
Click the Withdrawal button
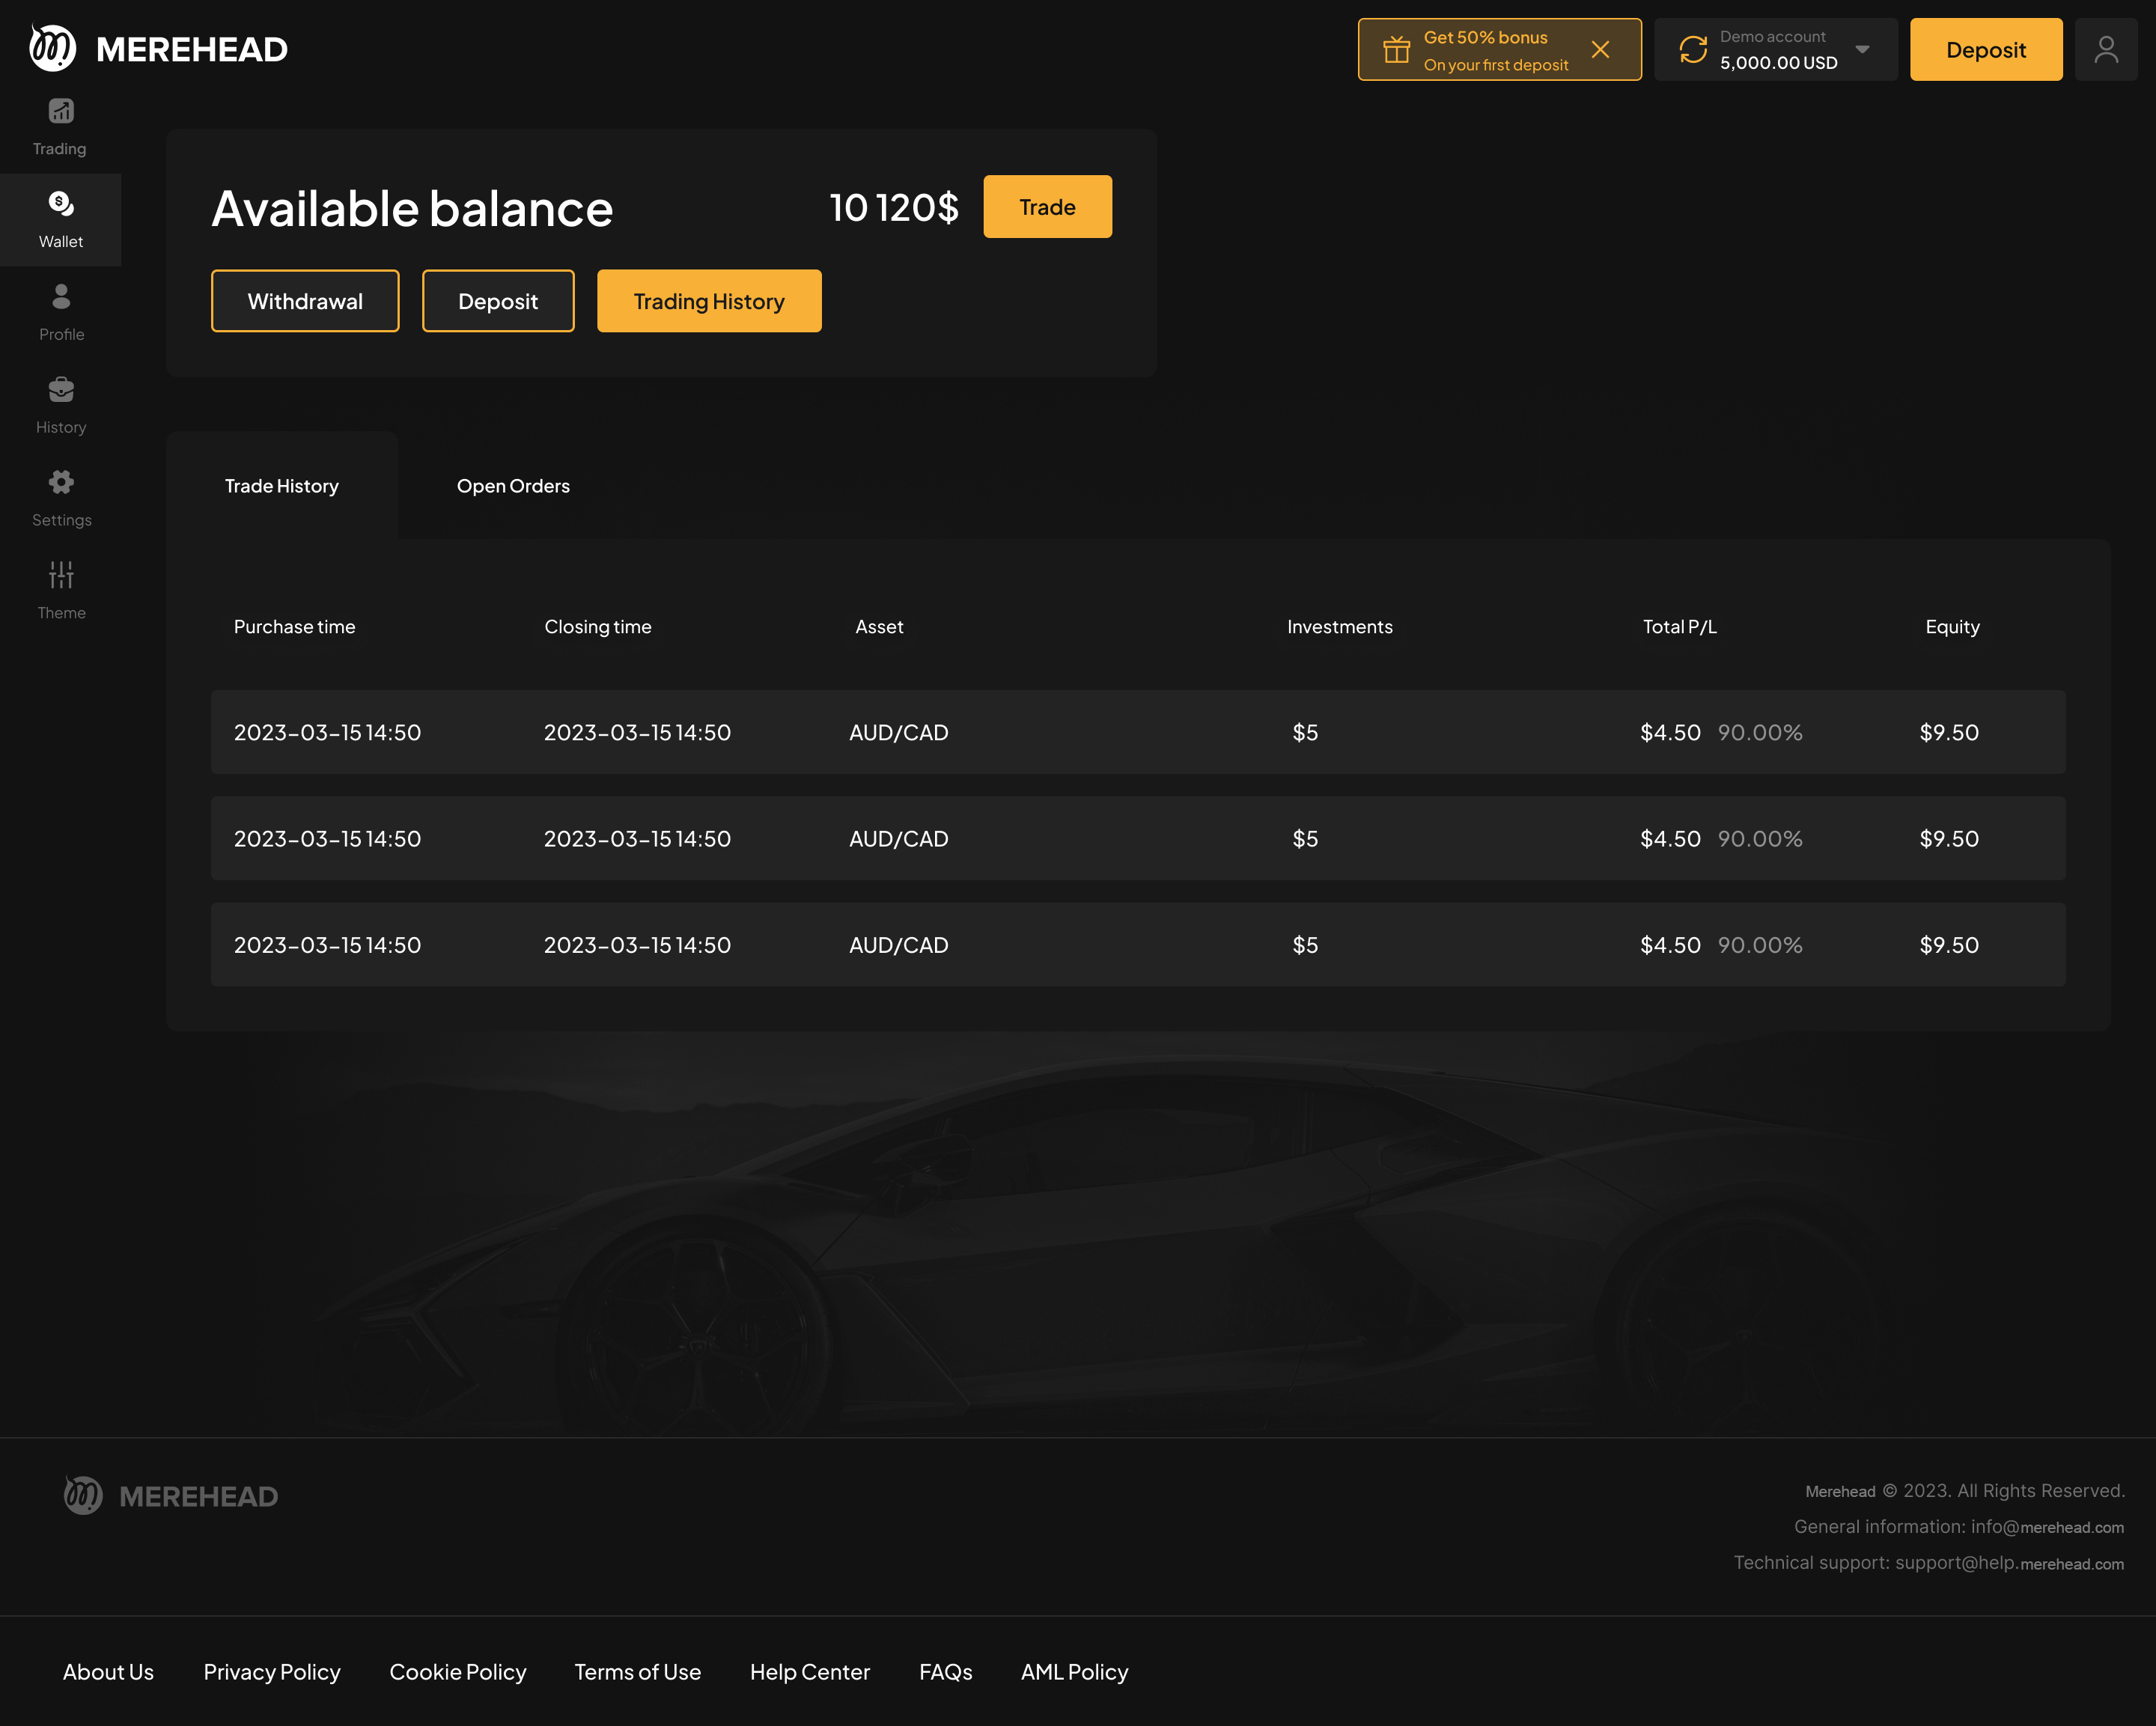click(x=305, y=301)
